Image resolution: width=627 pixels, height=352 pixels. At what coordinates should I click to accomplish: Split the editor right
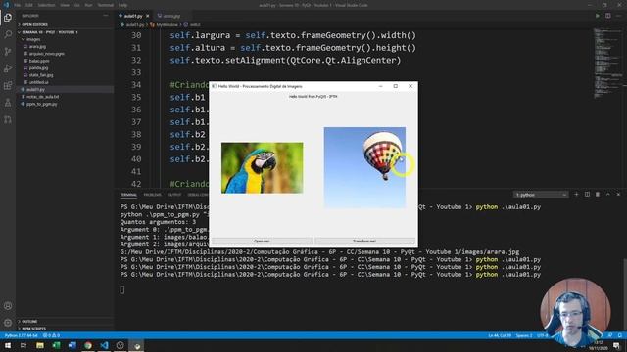tap(607, 16)
